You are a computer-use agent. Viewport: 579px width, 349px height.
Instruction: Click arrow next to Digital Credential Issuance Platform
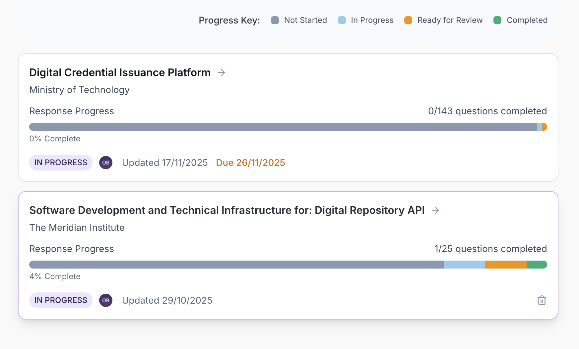click(x=222, y=73)
